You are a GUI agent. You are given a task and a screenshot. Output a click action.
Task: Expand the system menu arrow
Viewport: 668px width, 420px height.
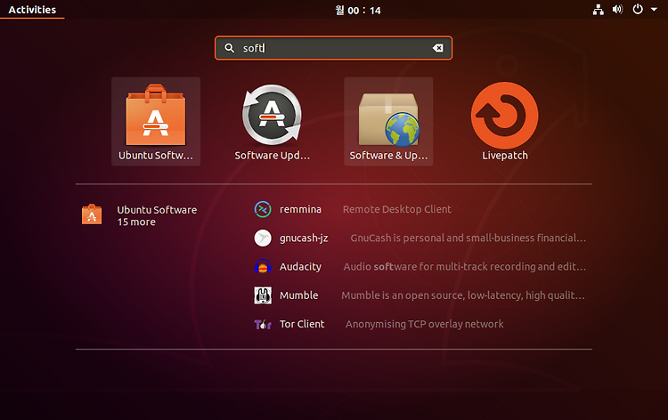click(x=654, y=10)
